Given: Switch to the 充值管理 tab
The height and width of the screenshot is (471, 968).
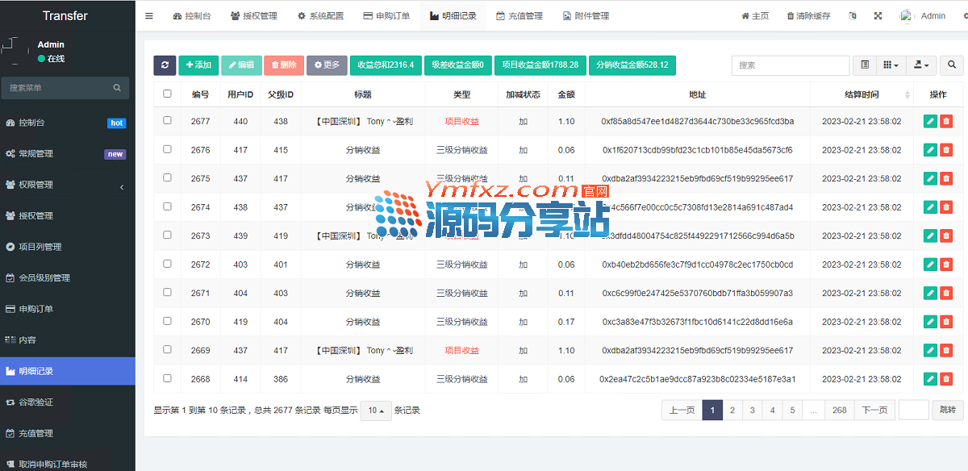Looking at the screenshot, I should point(519,16).
